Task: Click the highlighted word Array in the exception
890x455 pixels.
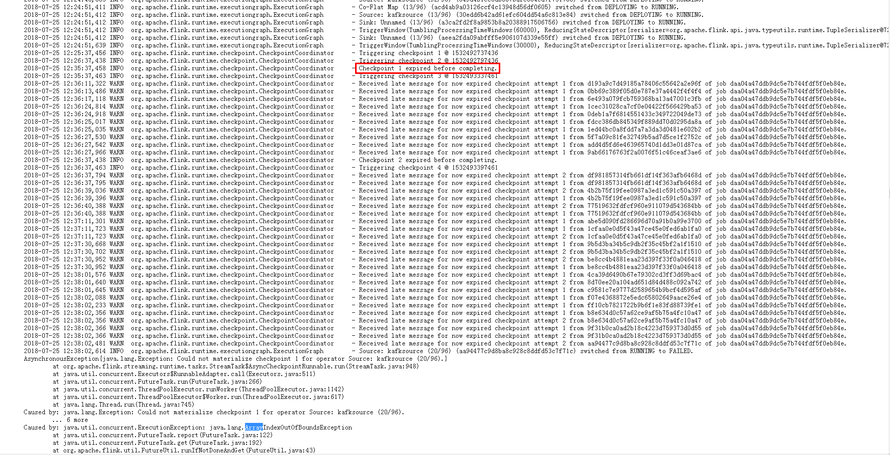Action: [254, 427]
